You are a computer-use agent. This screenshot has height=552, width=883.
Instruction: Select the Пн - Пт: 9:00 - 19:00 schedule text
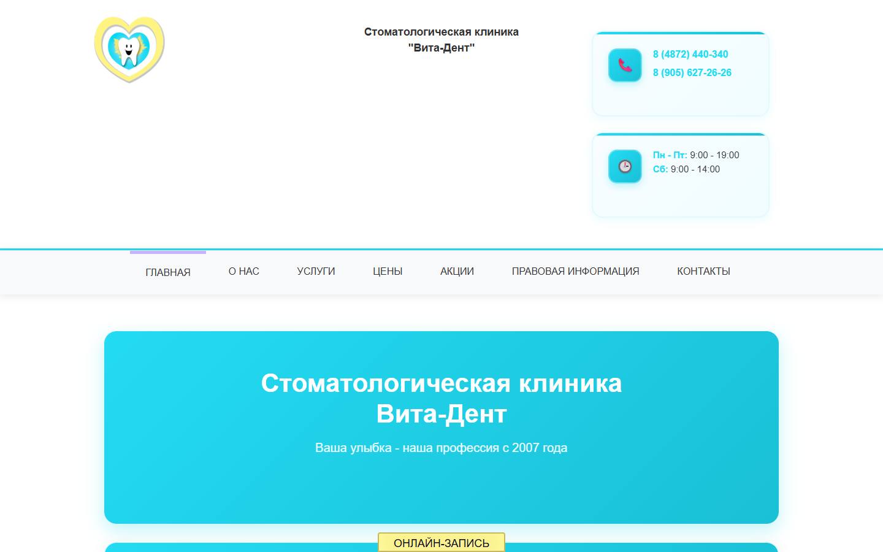click(696, 155)
